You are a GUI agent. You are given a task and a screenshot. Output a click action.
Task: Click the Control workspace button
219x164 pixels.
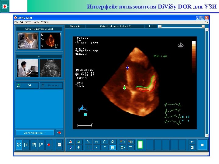tap(35, 133)
